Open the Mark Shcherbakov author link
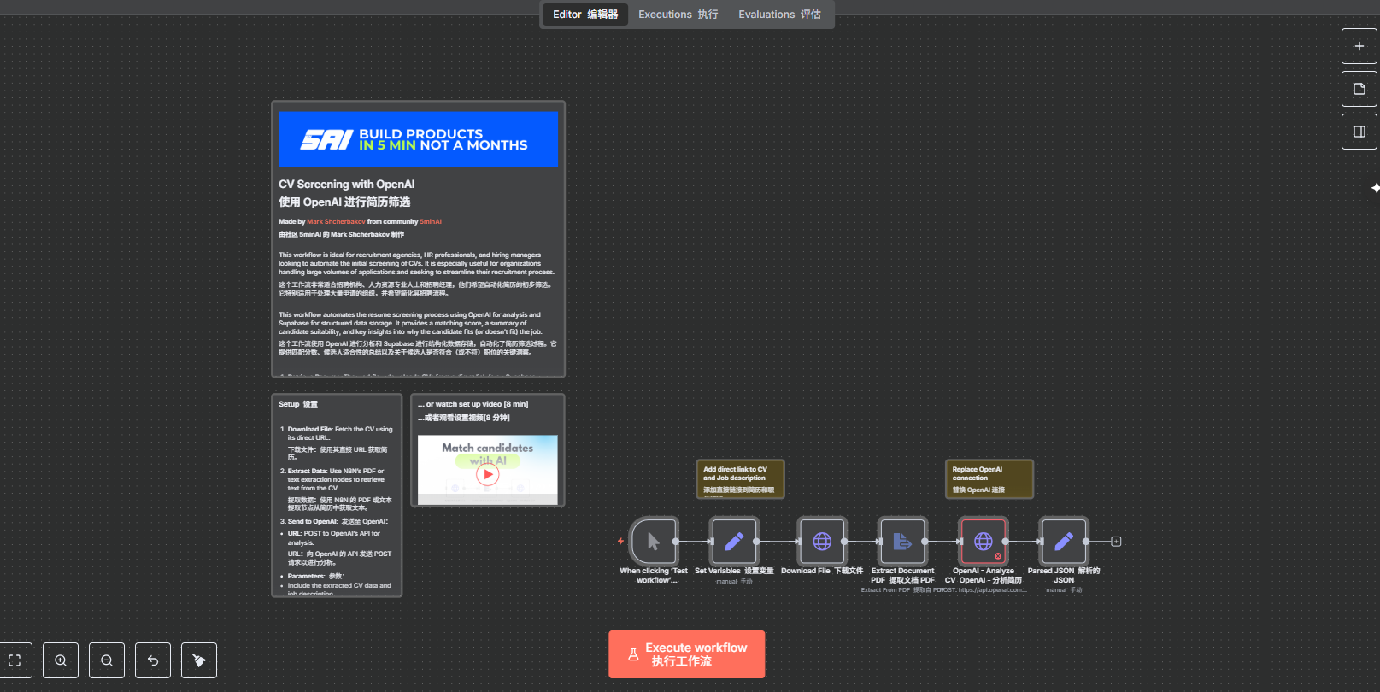 pos(336,221)
